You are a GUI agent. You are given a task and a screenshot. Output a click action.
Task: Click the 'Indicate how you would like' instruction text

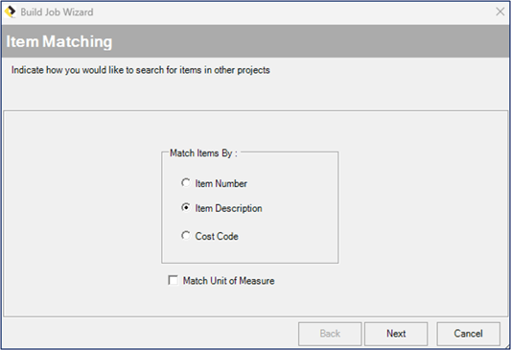[141, 70]
